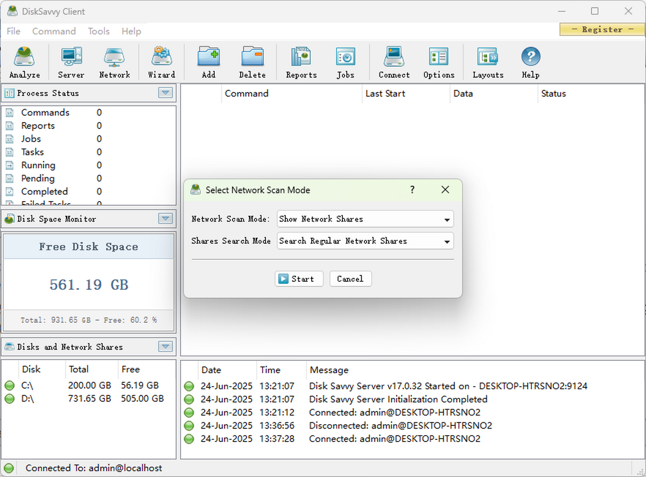This screenshot has height=477, width=646.
Task: Click the Network toolbar icon
Action: (114, 61)
